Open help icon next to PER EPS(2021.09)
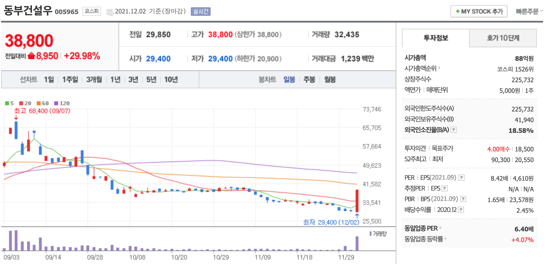Viewport: 547px width, 264px height. (x=461, y=178)
